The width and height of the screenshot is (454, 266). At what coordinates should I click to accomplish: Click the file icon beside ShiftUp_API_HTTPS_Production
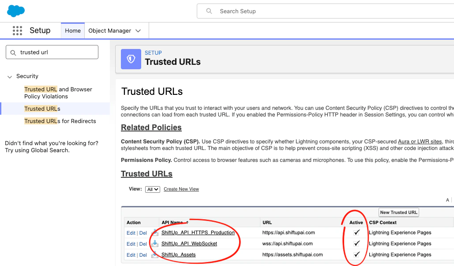[x=155, y=232]
